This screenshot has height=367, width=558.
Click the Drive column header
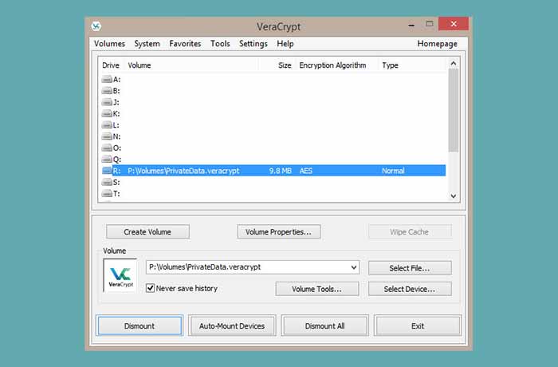tap(111, 65)
